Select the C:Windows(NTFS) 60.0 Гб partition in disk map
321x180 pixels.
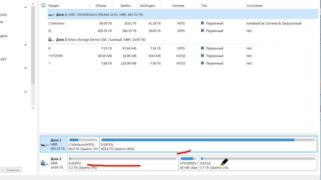point(83,144)
